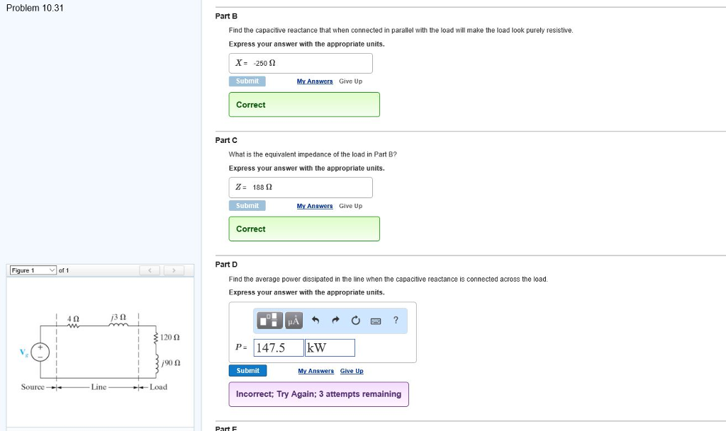This screenshot has width=726, height=431.
Task: Undo last edit in Part D answer
Action: click(316, 321)
